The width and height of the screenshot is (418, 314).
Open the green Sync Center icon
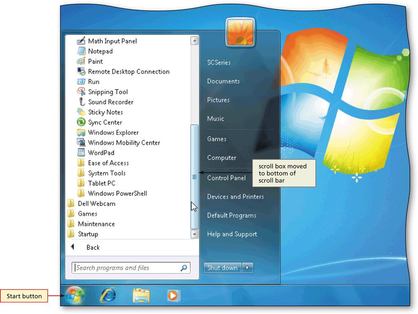[81, 122]
